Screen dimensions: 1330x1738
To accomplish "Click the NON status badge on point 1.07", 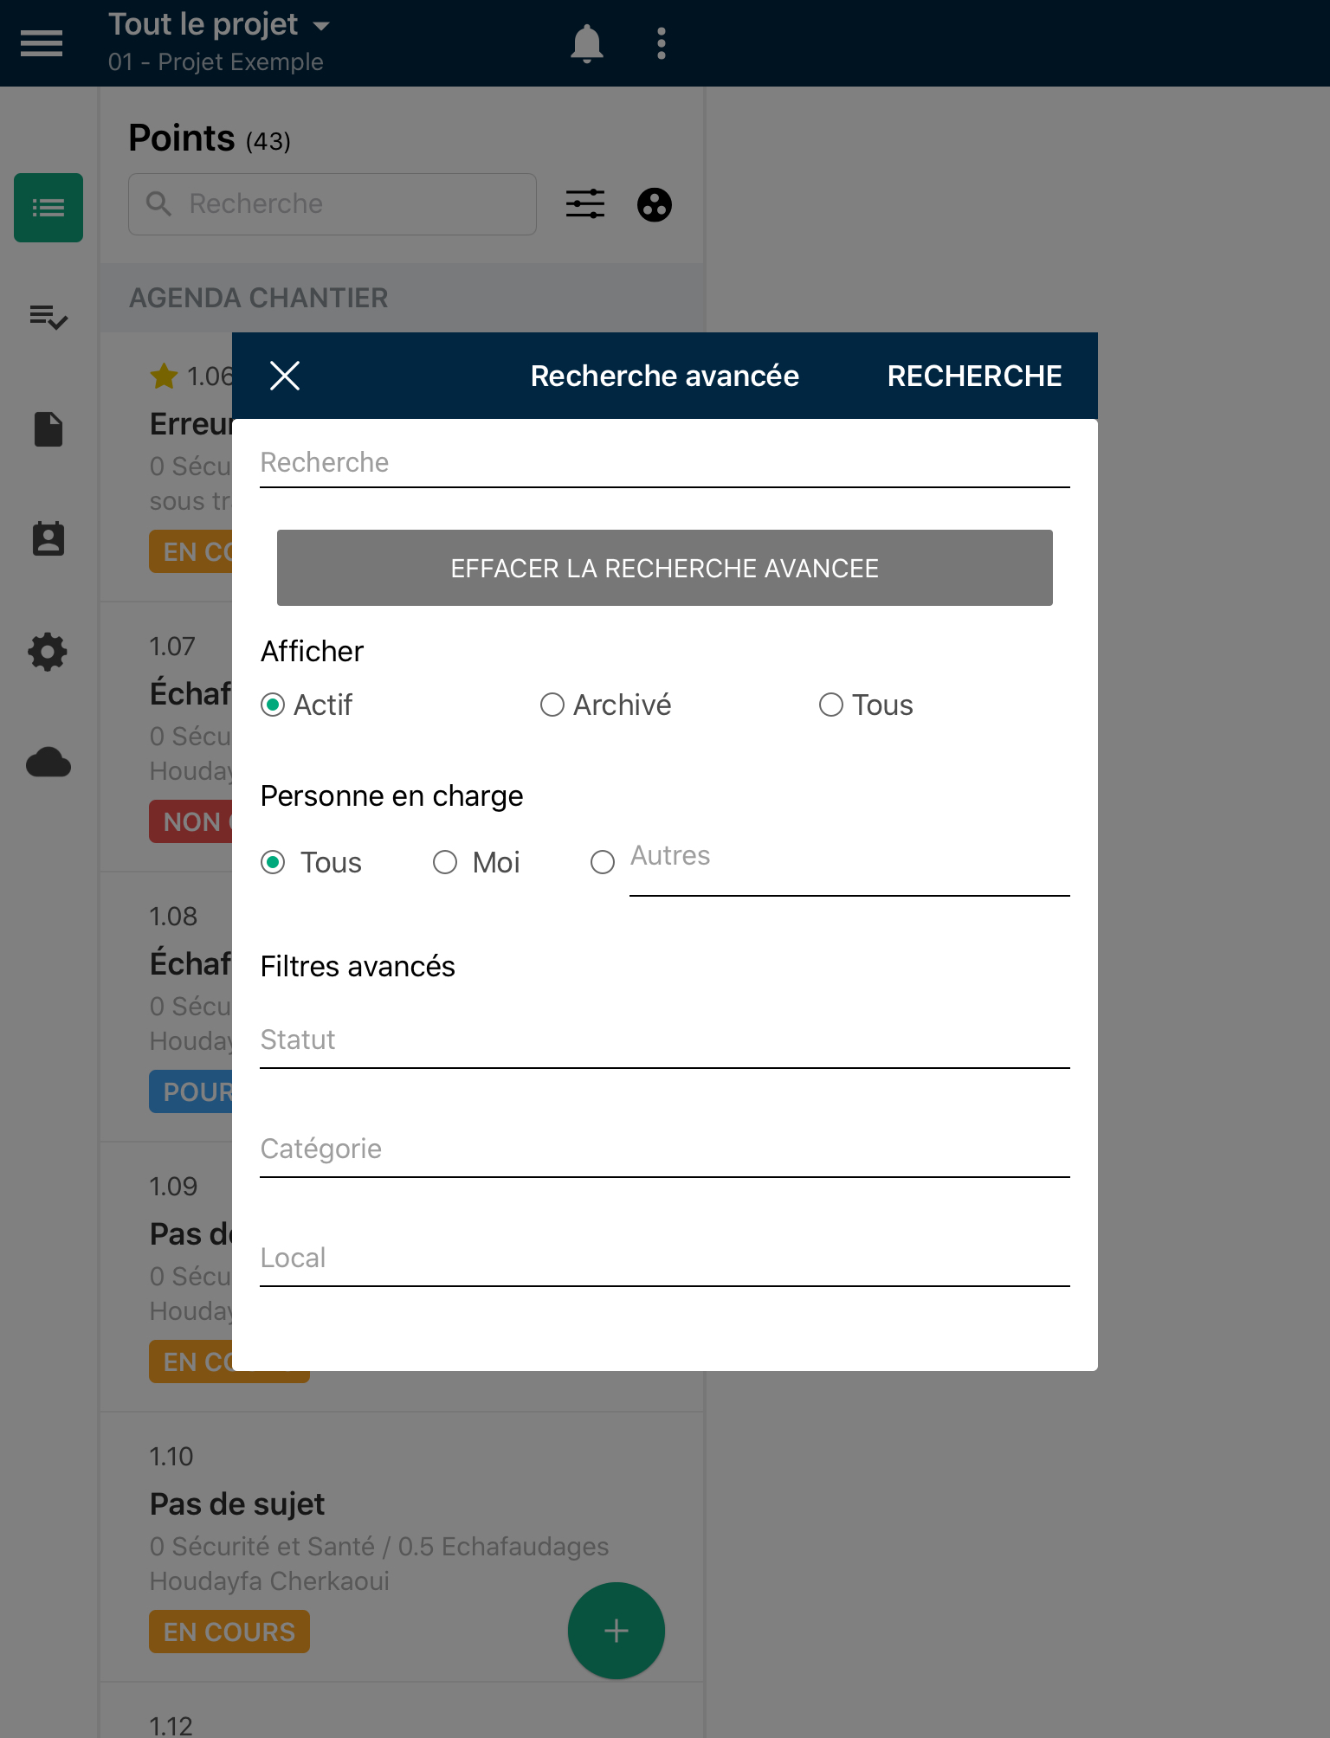I will [x=191, y=821].
